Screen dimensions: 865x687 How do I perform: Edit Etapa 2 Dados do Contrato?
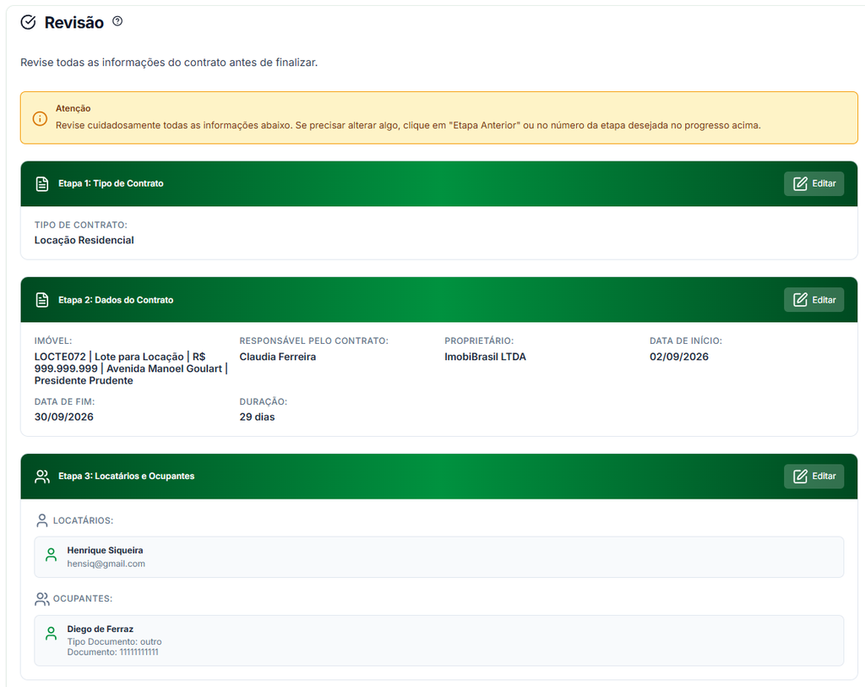pyautogui.click(x=813, y=300)
